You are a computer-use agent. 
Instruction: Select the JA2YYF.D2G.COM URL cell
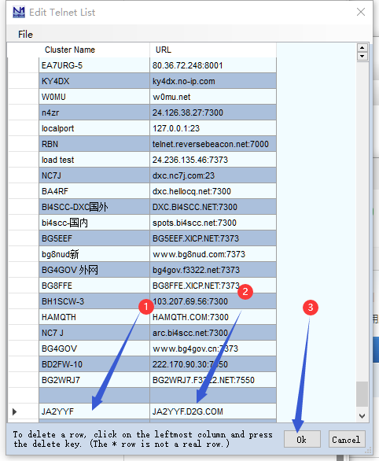213,411
